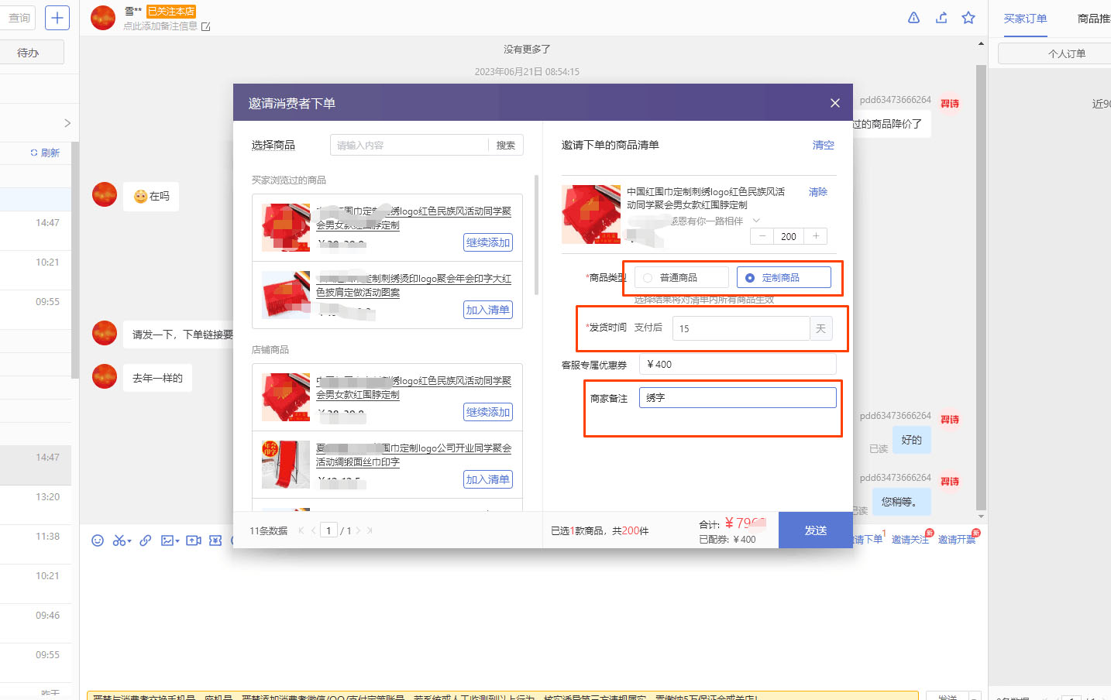Open the 发货时间 unit selector showing 天
The image size is (1111, 700).
(820, 328)
